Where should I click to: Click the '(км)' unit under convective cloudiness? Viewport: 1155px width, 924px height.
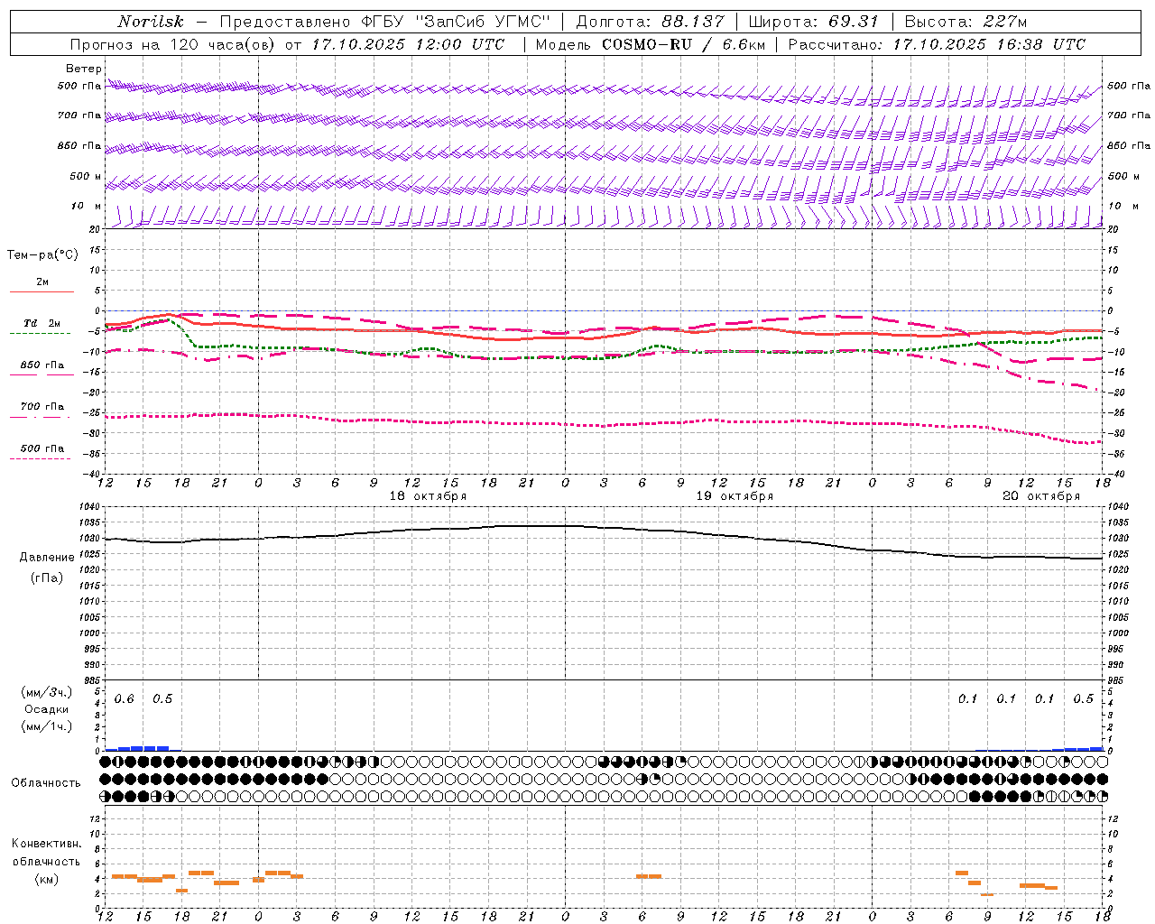[x=46, y=879]
